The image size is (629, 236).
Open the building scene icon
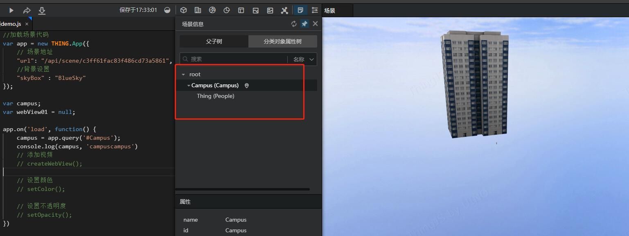(x=198, y=10)
